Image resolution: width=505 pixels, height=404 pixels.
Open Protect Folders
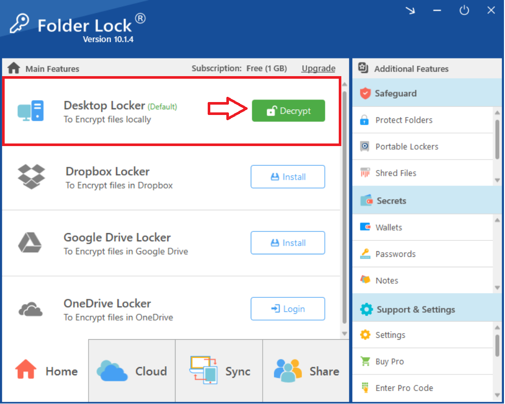423,120
